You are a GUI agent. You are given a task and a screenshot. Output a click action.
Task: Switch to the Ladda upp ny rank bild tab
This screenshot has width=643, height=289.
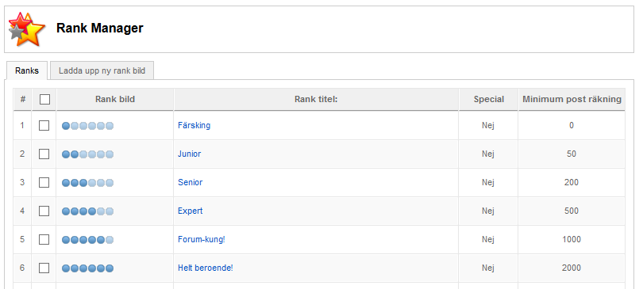coord(102,70)
